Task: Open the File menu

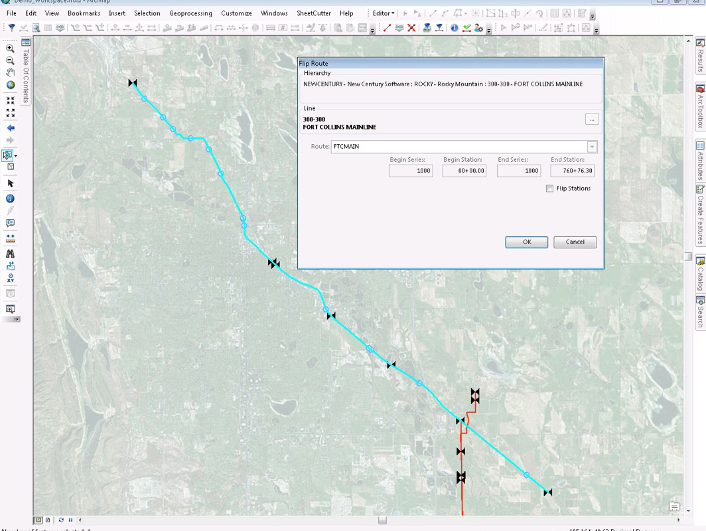Action: coord(11,13)
